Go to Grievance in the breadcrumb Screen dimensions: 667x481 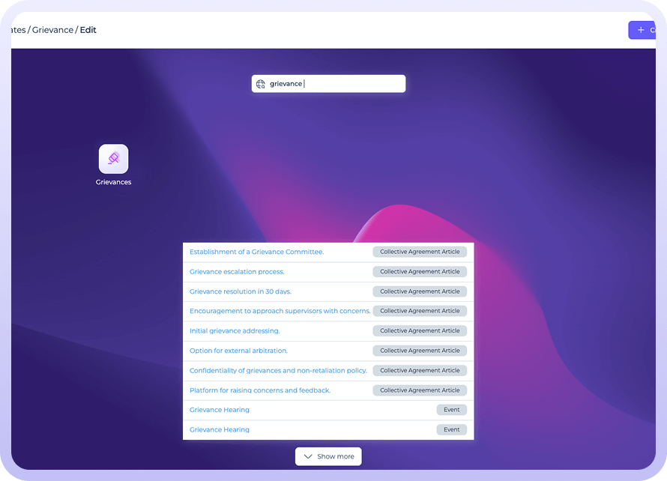52,30
